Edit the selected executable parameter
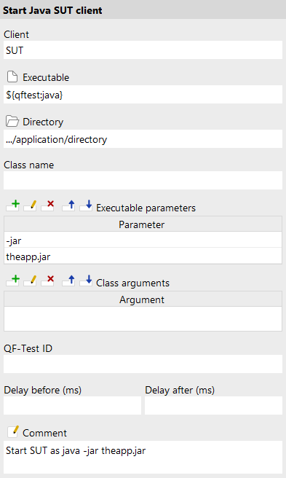The height and width of the screenshot is (478, 286). 30,205
